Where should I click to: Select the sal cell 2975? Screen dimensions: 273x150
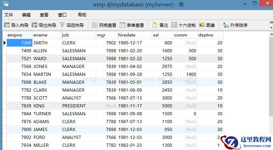163,67
